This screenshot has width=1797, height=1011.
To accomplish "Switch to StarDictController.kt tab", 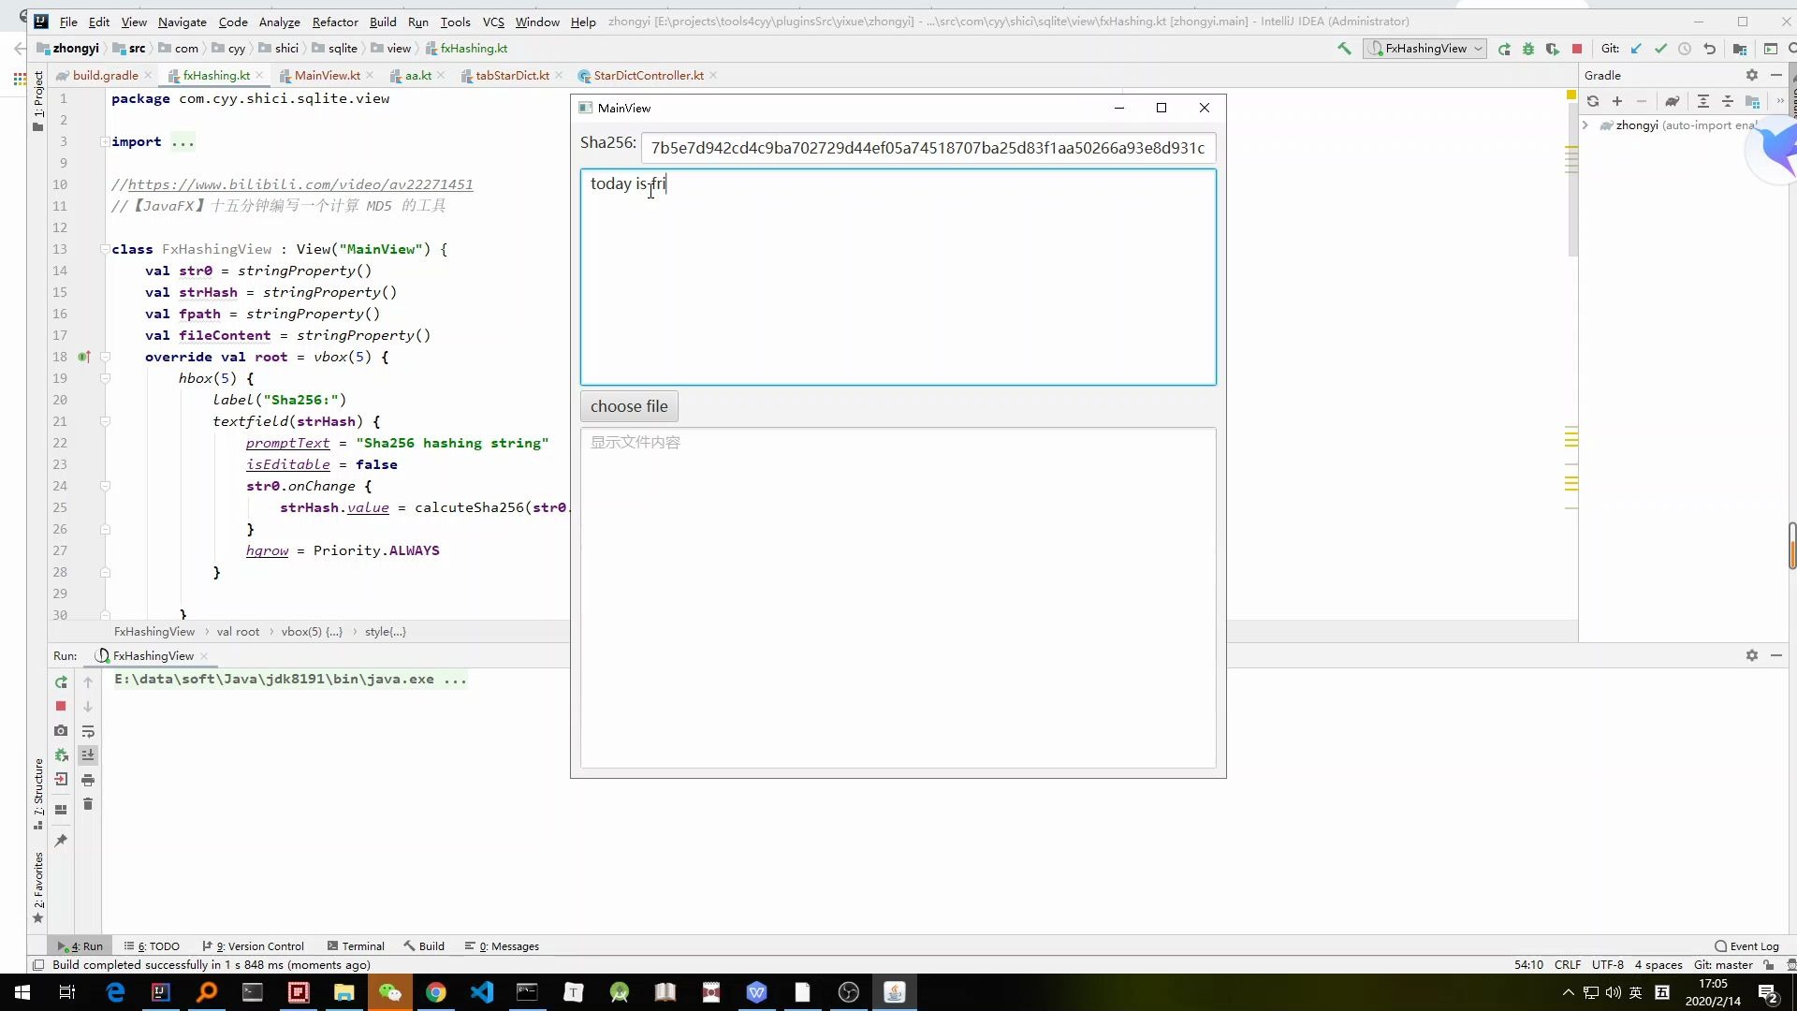I will [648, 75].
